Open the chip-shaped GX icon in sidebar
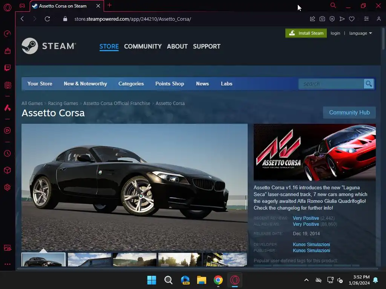 pyautogui.click(x=8, y=85)
